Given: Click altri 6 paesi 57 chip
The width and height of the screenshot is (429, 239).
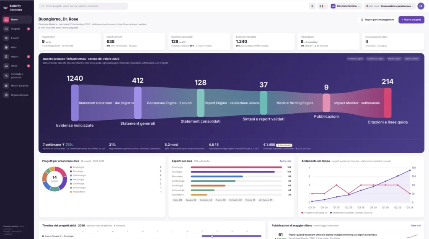Looking at the screenshot, I should tap(265, 200).
